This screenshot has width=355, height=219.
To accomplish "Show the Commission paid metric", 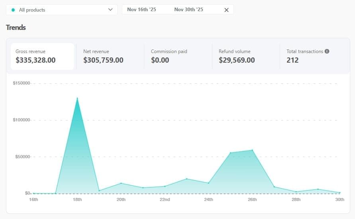I will pyautogui.click(x=177, y=56).
